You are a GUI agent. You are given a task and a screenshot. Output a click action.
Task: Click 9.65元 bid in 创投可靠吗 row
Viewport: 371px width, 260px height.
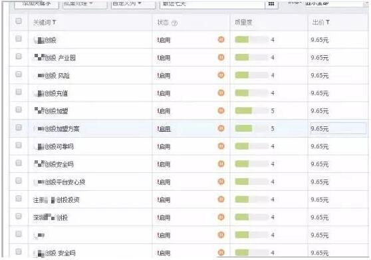coord(320,146)
